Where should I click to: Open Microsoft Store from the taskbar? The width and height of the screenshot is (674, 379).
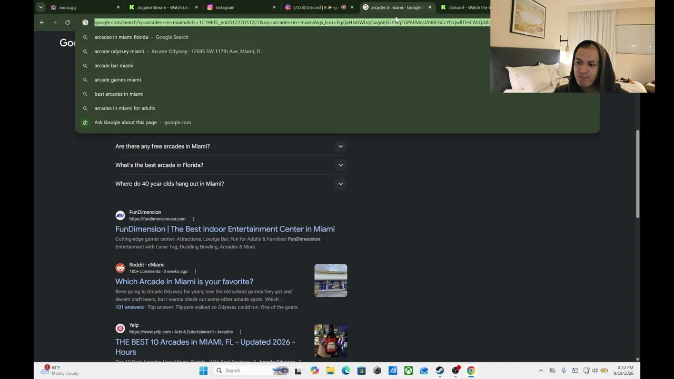pos(361,371)
